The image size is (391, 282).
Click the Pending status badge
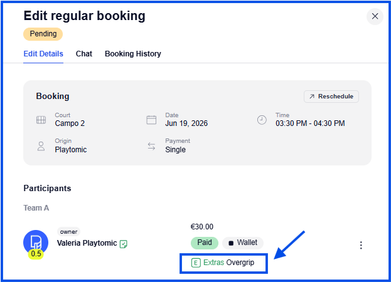(x=43, y=34)
